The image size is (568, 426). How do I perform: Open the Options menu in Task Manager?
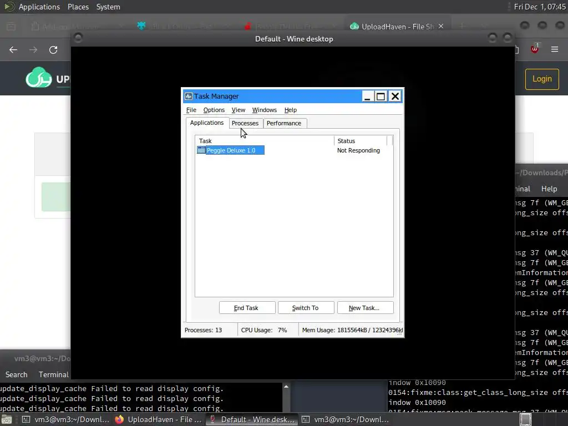[214, 110]
